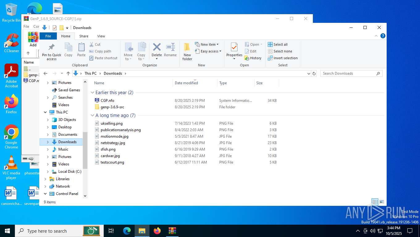Click History in Open group
This screenshot has width=420, height=237.
[x=253, y=58]
